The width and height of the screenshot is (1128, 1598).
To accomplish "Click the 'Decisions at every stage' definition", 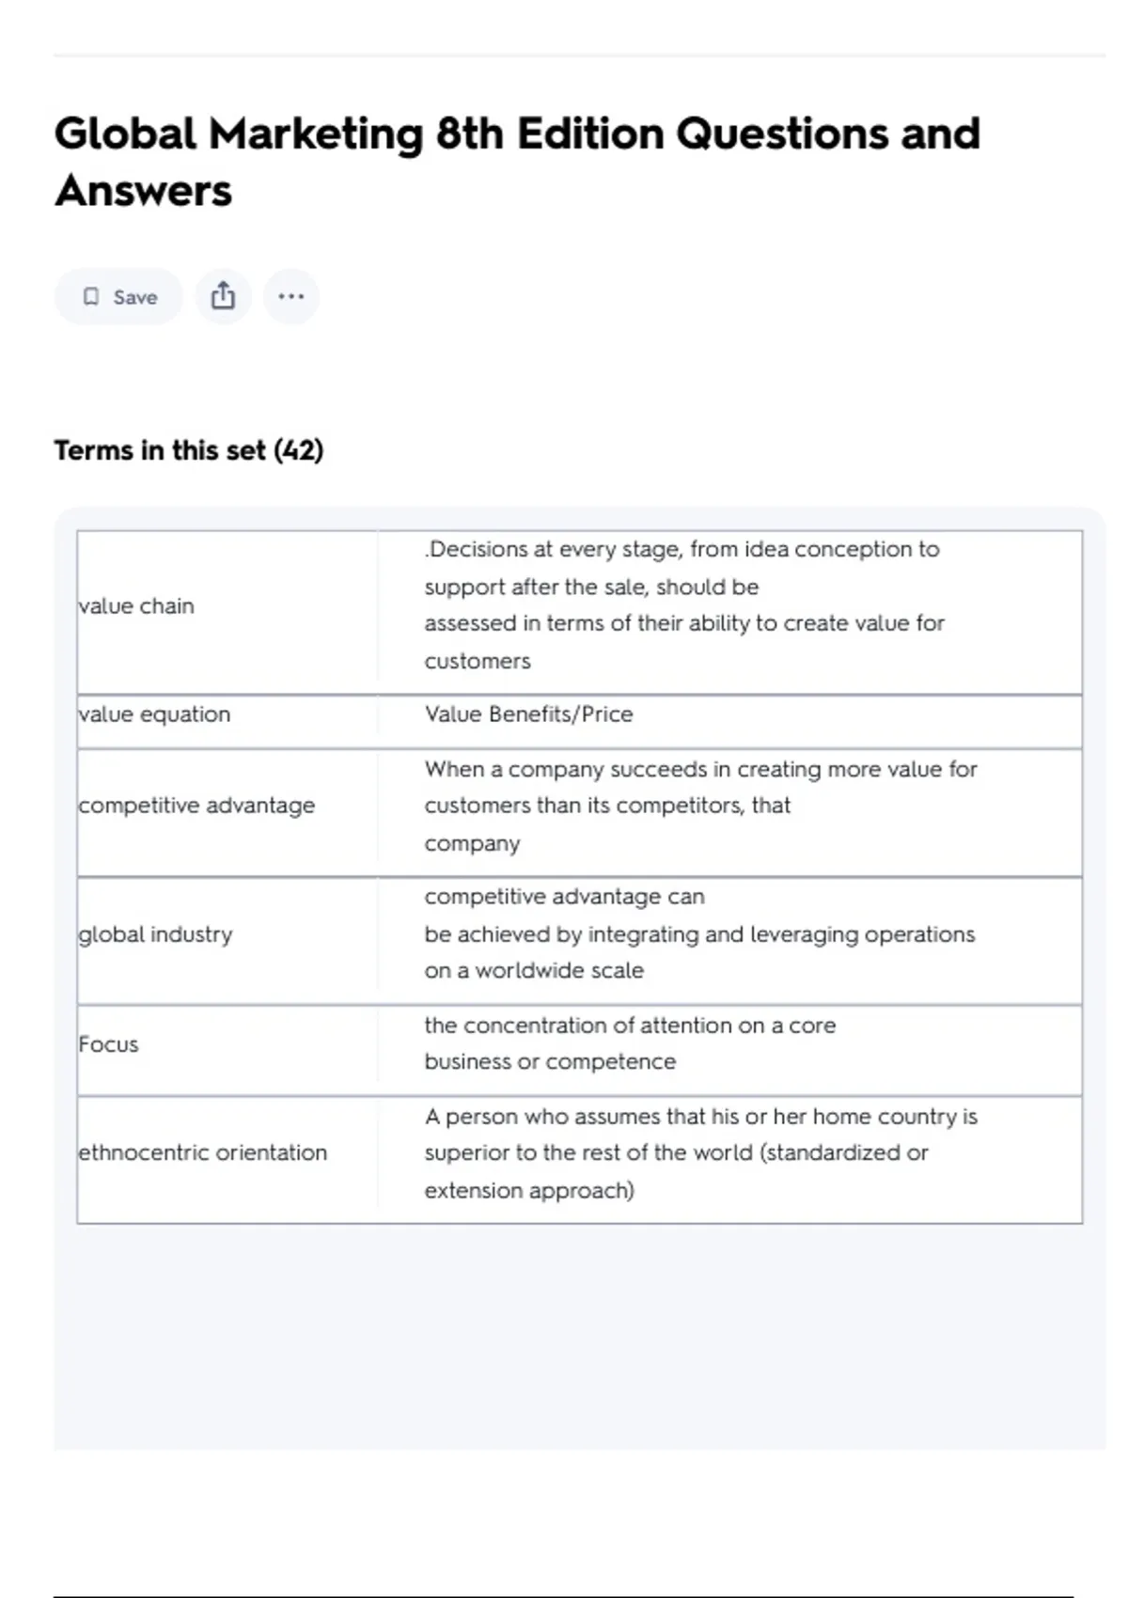I will [683, 604].
